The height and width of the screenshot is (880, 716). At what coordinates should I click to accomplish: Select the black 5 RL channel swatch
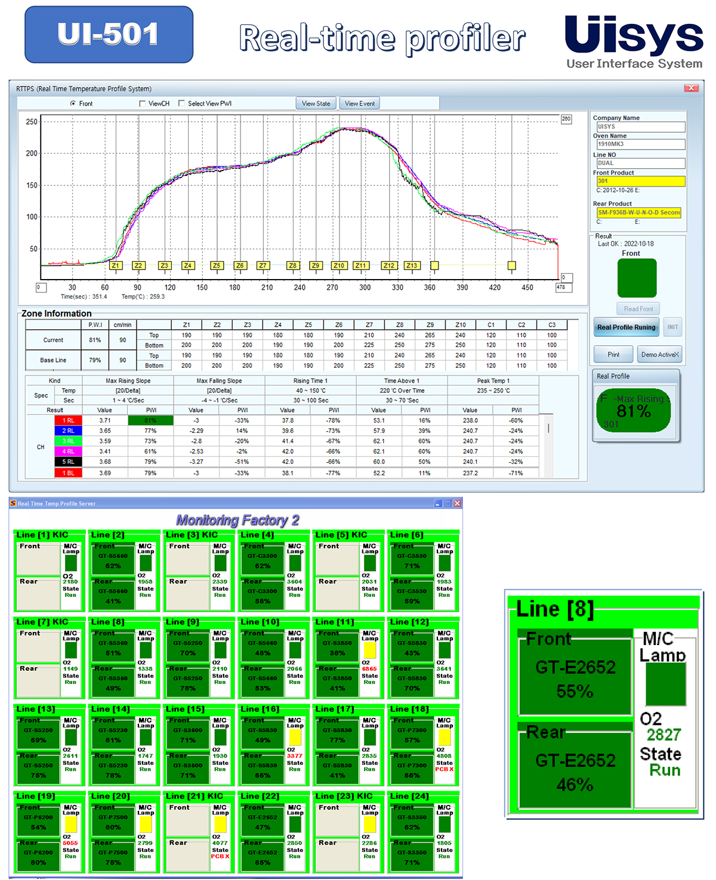68,462
